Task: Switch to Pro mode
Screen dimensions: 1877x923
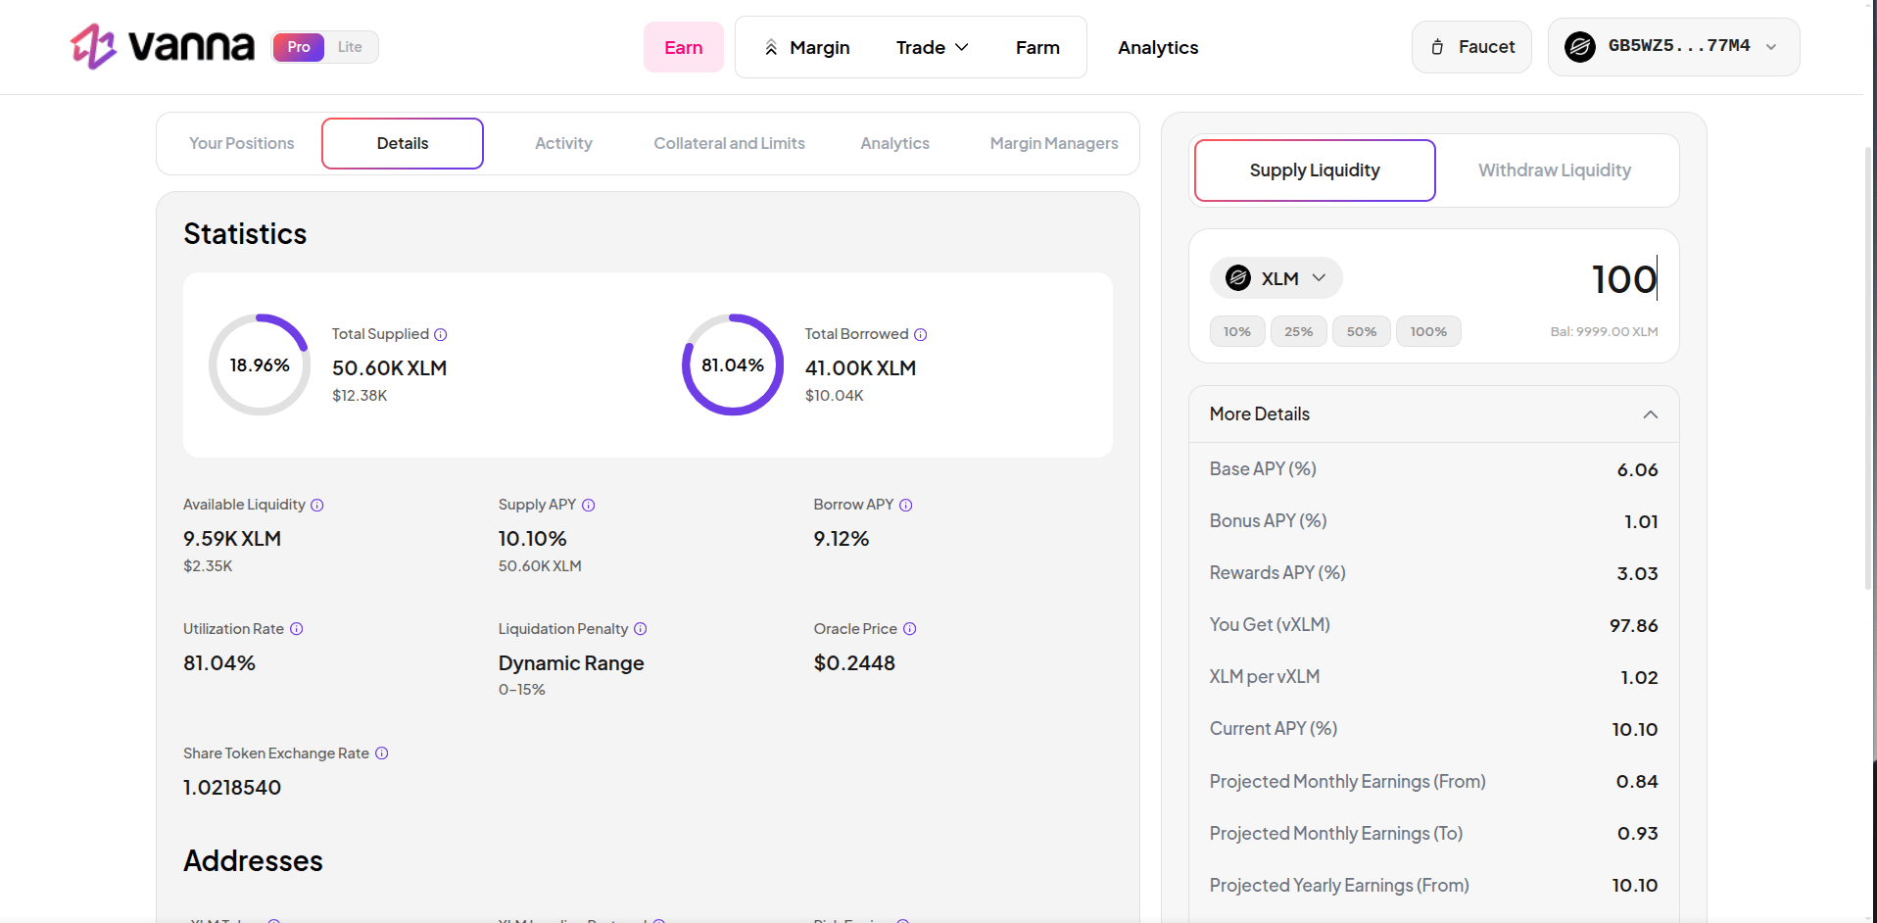Action: tap(299, 47)
